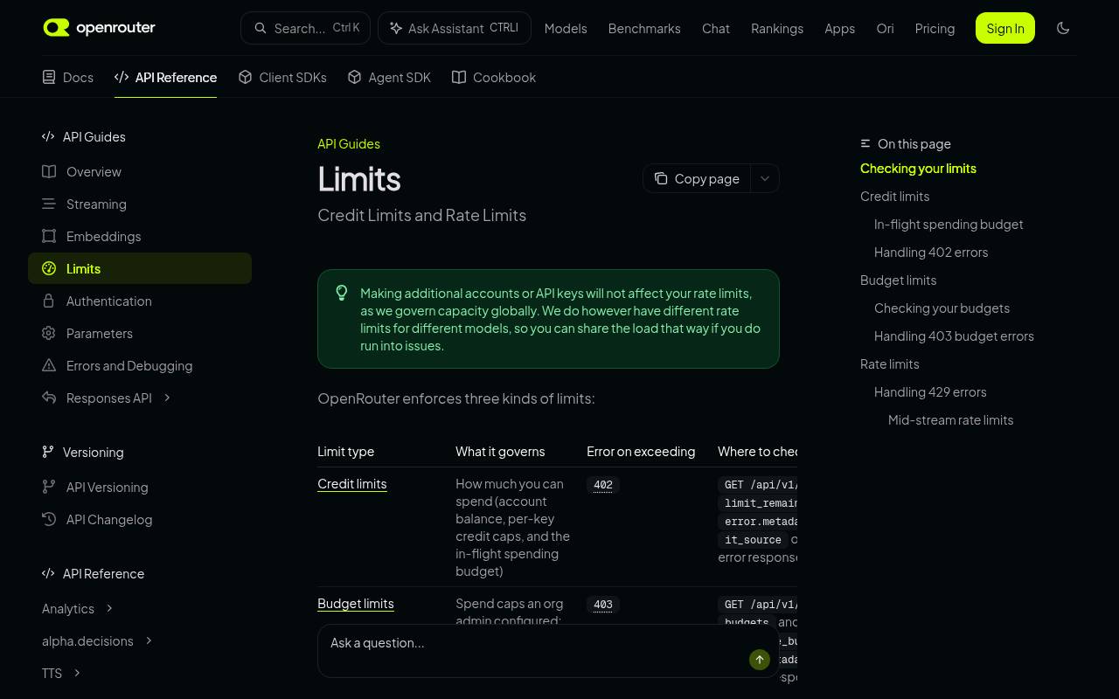Open Benchmarks in top navigation
Screen dimensions: 1119x699
coord(644,28)
